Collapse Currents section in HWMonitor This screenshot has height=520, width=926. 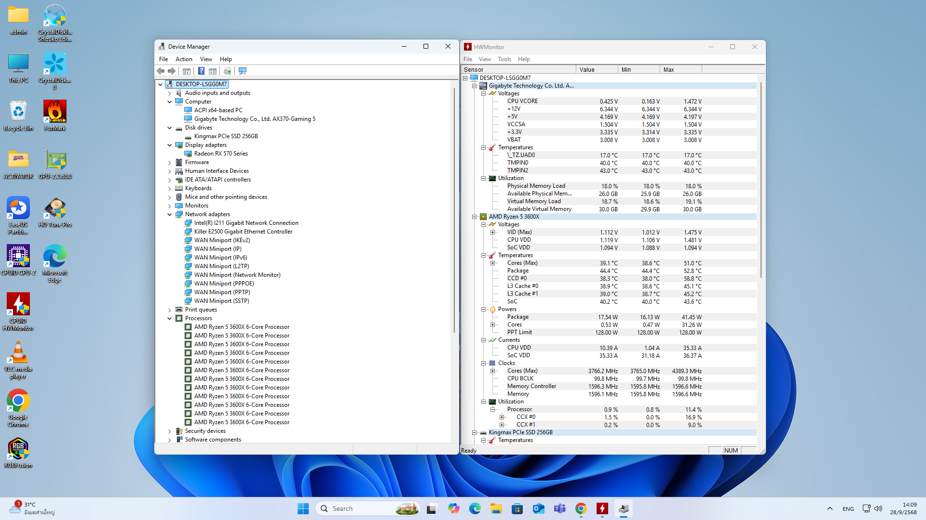click(x=484, y=340)
